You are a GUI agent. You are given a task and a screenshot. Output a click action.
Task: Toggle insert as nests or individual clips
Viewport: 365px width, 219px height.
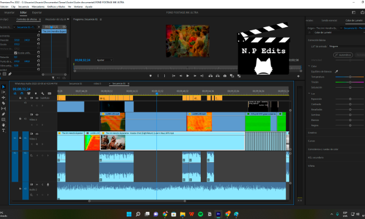(15, 93)
